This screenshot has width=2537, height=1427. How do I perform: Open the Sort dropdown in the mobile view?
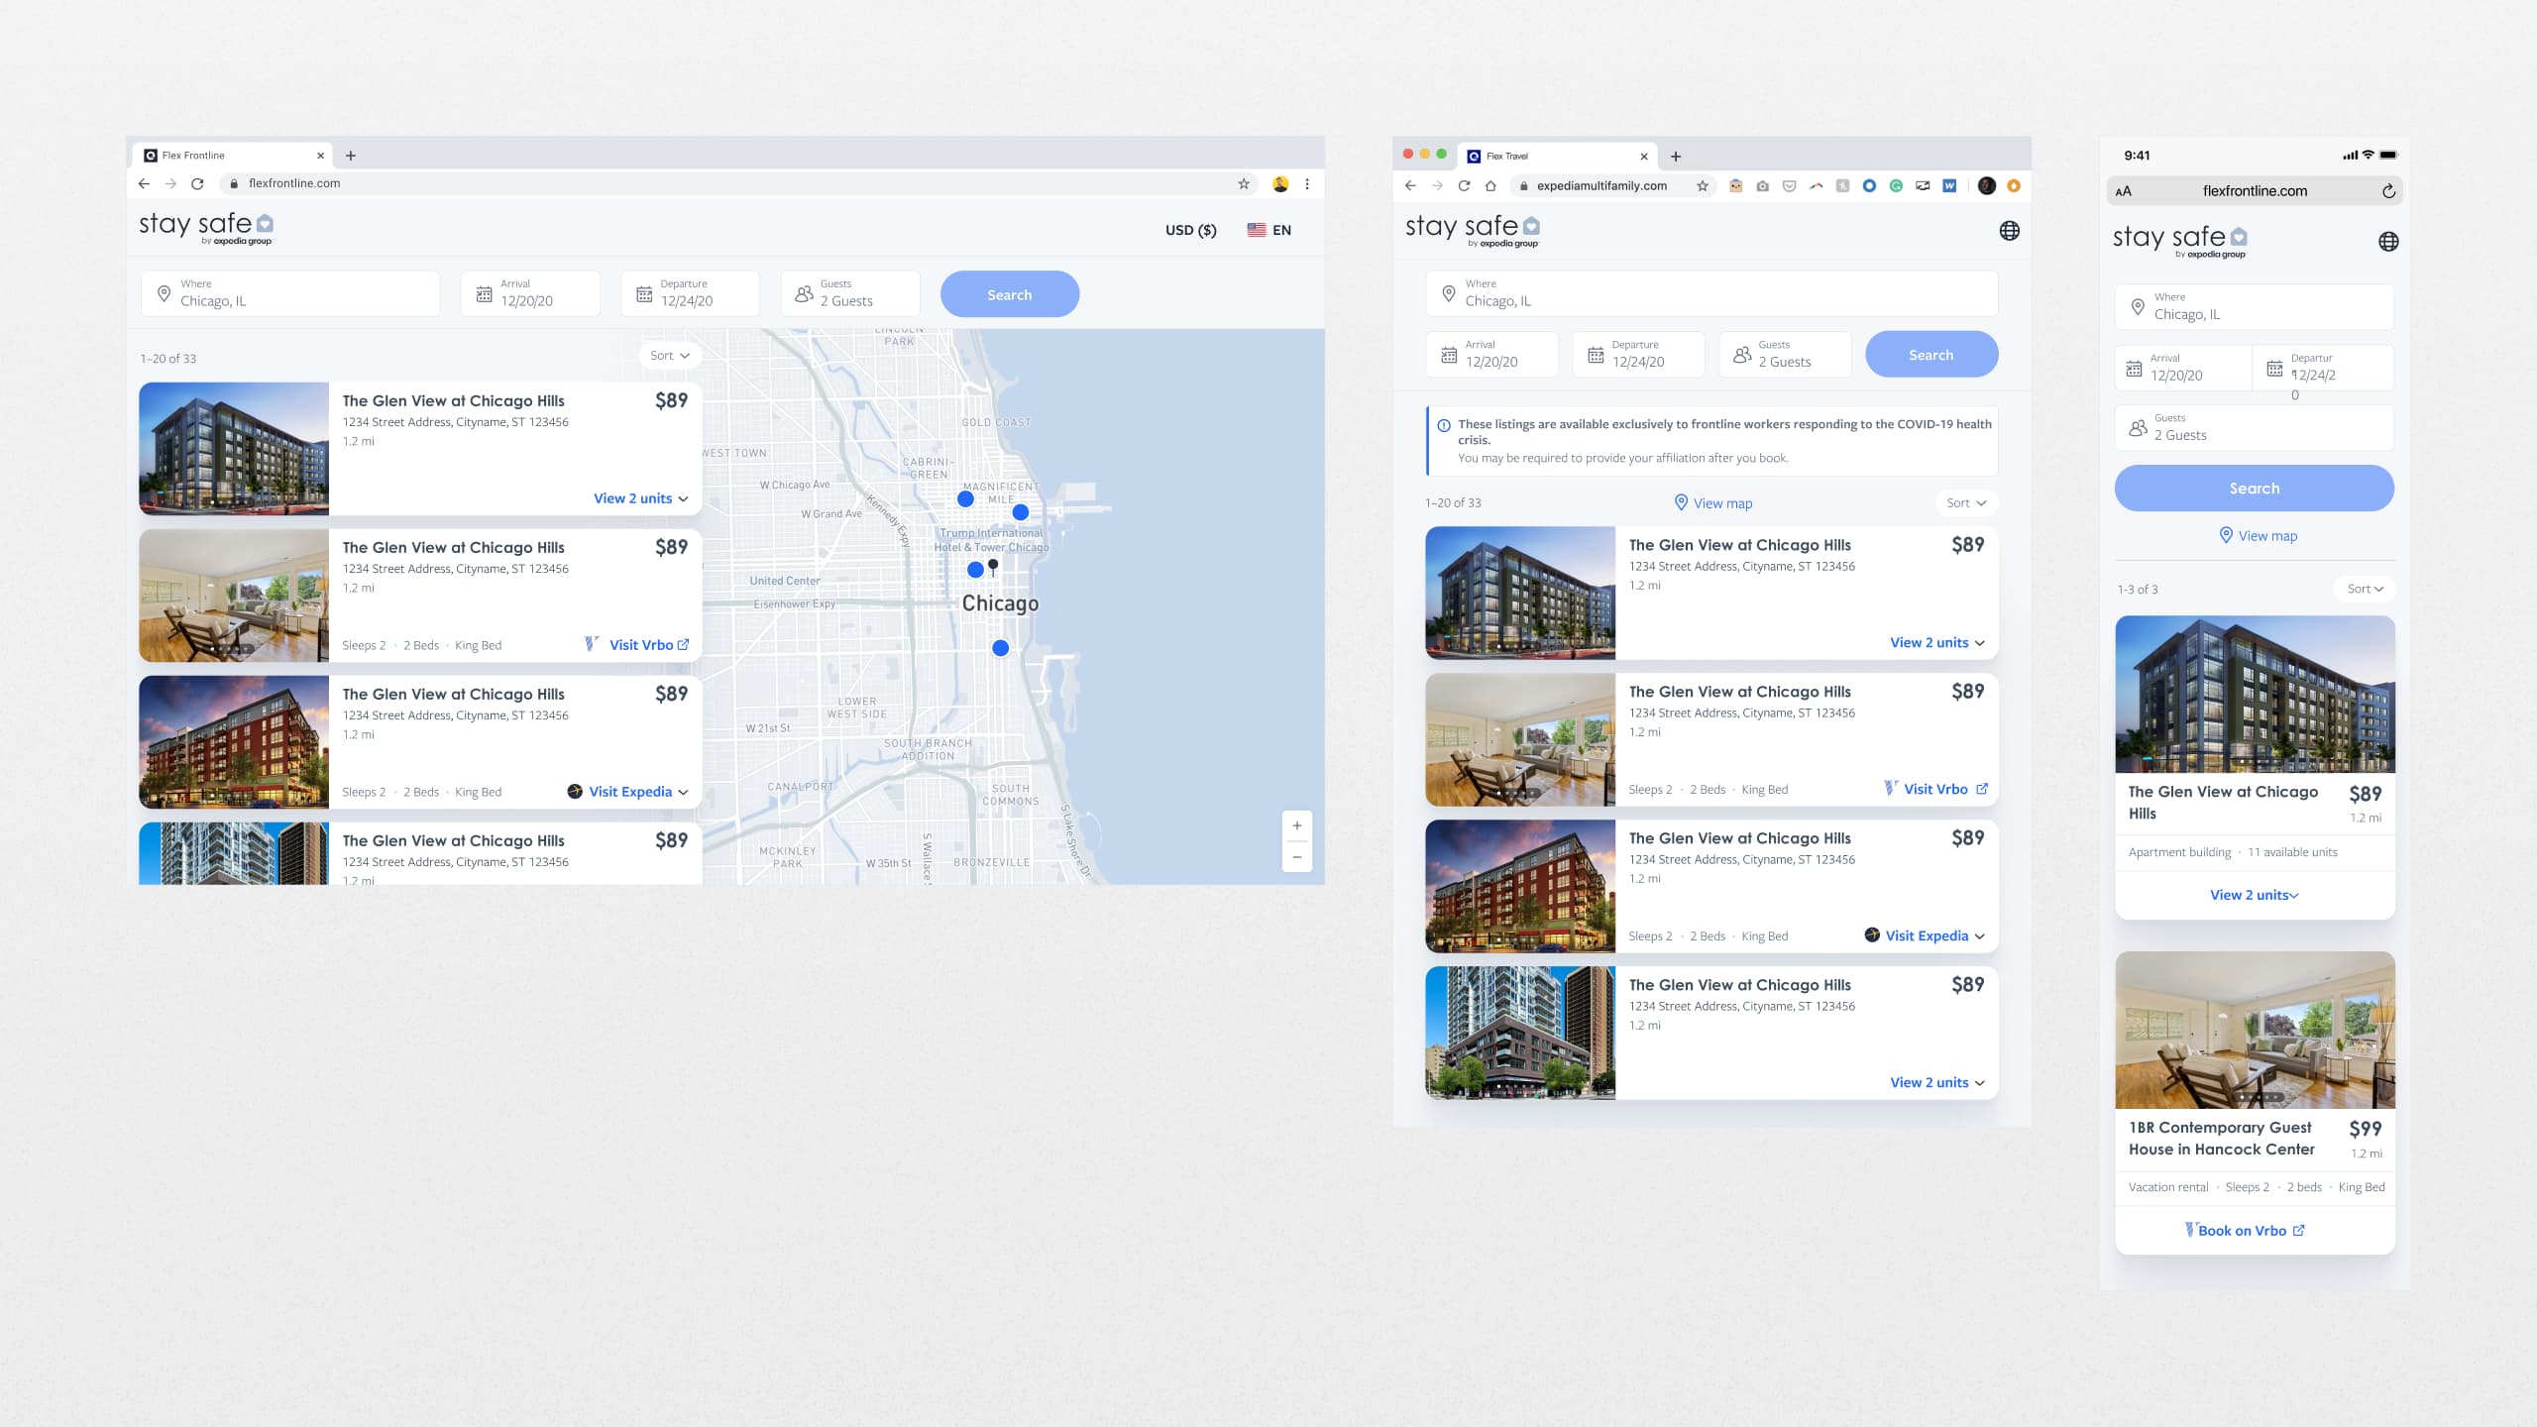click(x=2365, y=589)
